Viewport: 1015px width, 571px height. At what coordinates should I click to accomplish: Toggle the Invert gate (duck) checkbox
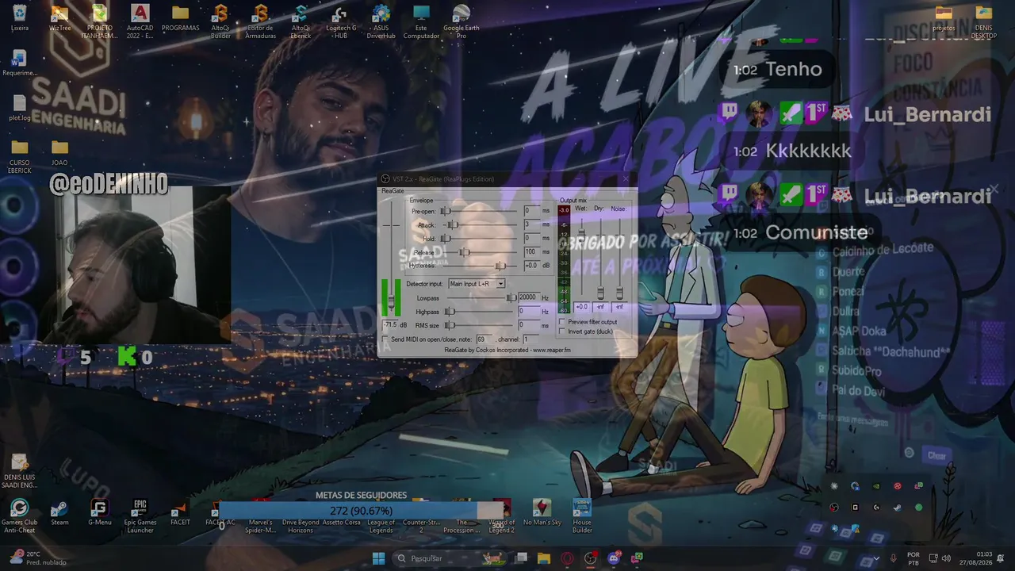click(x=563, y=331)
